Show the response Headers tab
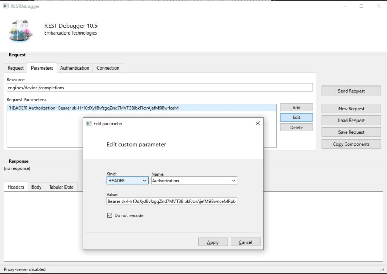387x274 pixels. tap(16, 187)
